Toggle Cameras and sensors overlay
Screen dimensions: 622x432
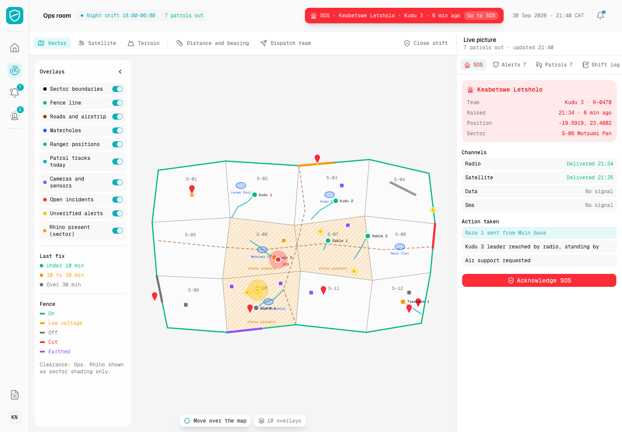117,182
